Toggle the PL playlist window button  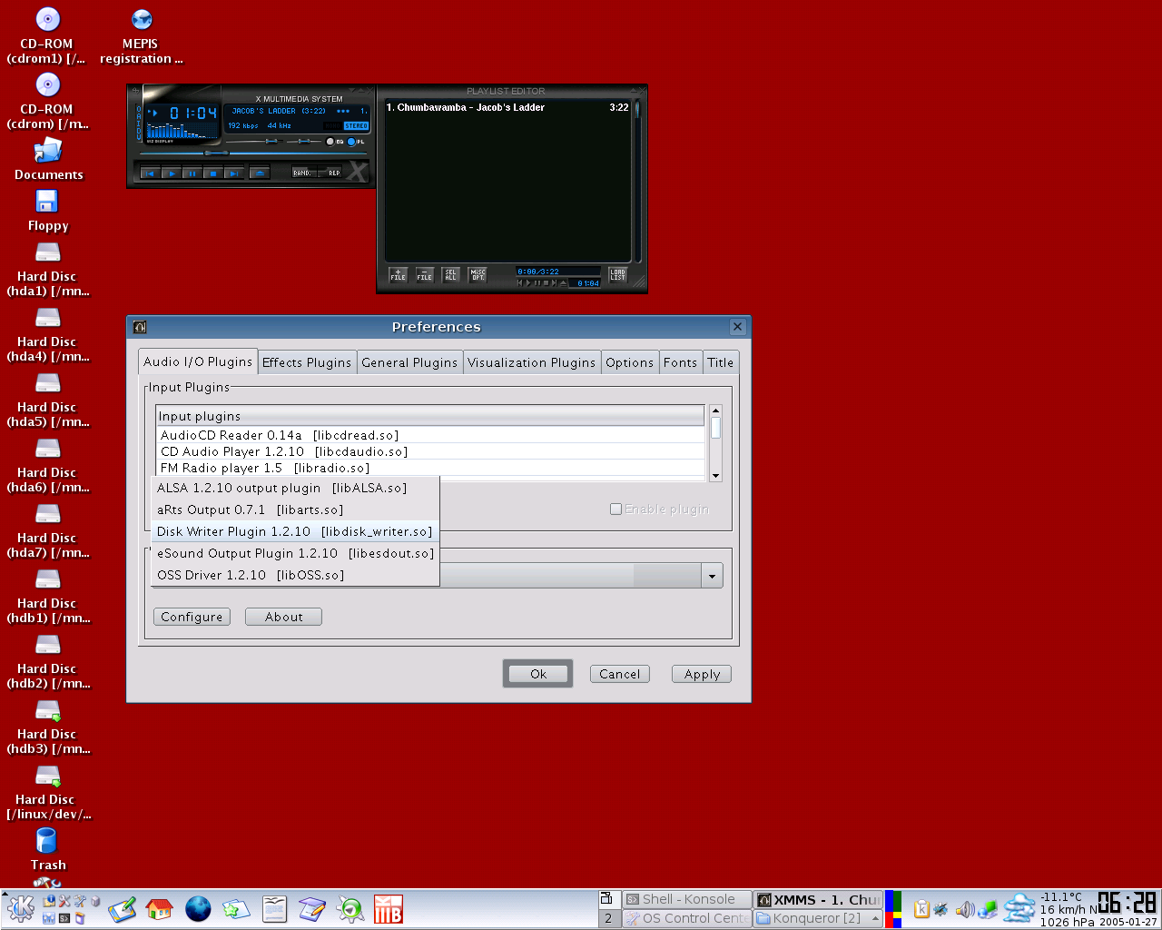[355, 142]
